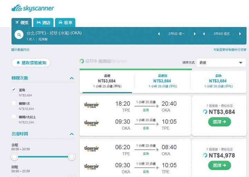The width and height of the screenshot is (249, 177).
Task: Click 獲取價格通知 price alert button
Action: pos(31,63)
